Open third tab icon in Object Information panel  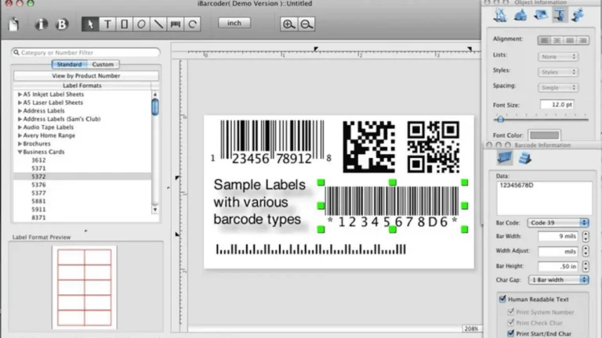(x=541, y=15)
